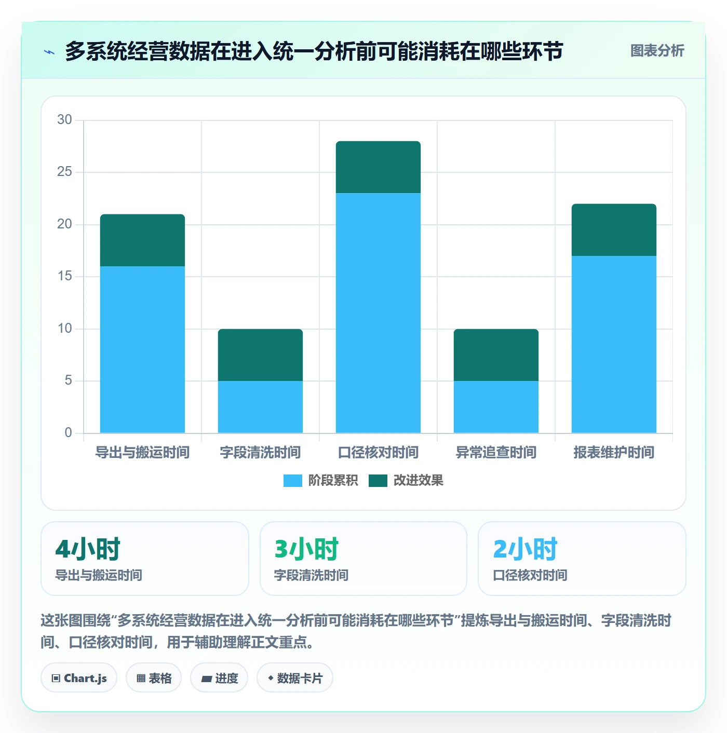Click the description paragraph below the cards
The width and height of the screenshot is (727, 733).
pyautogui.click(x=356, y=631)
